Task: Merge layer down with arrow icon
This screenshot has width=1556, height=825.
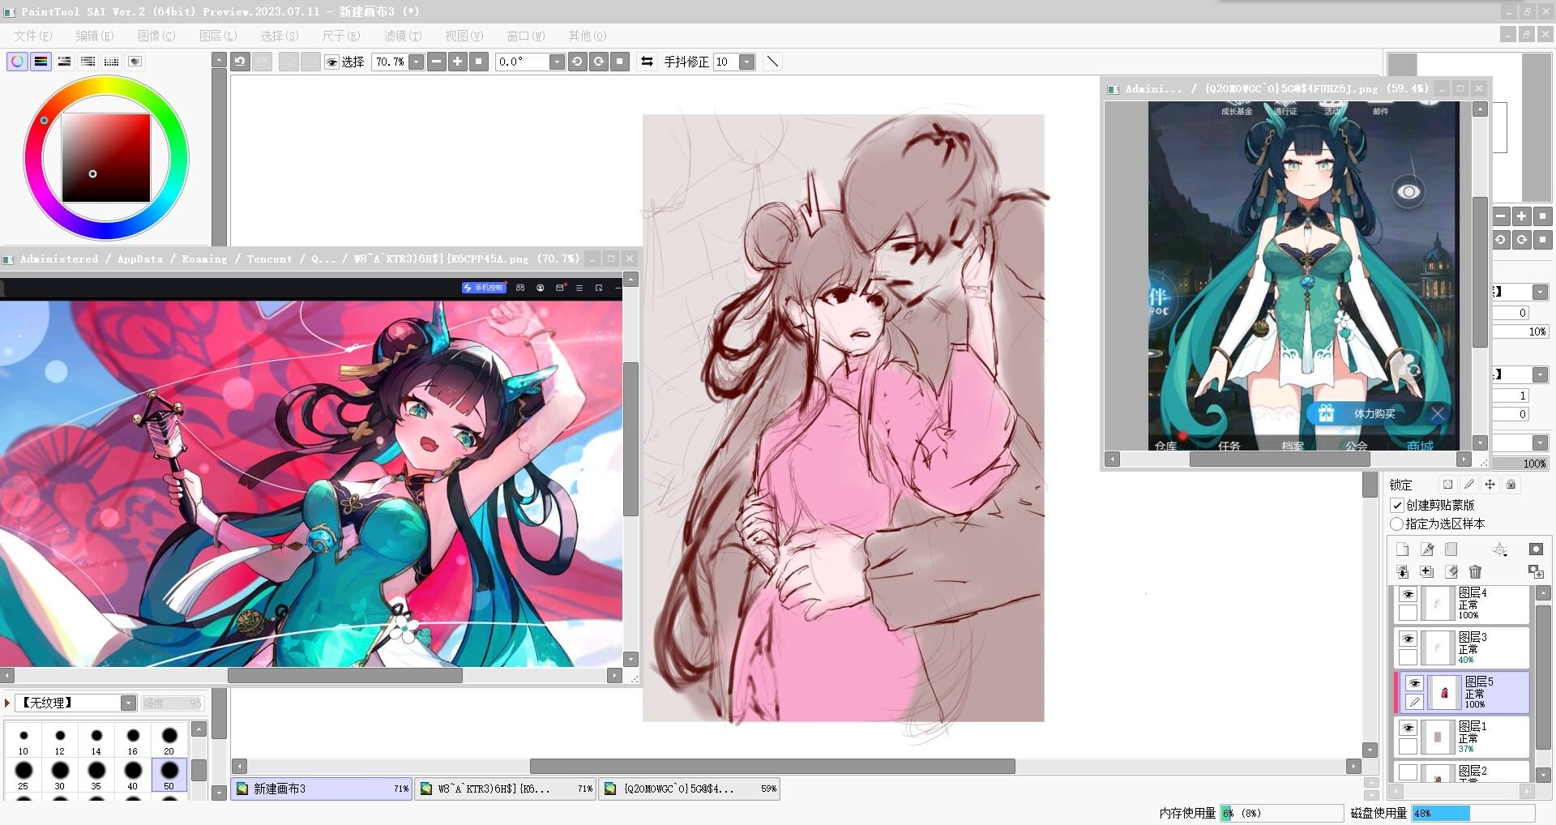Action: tap(1402, 572)
